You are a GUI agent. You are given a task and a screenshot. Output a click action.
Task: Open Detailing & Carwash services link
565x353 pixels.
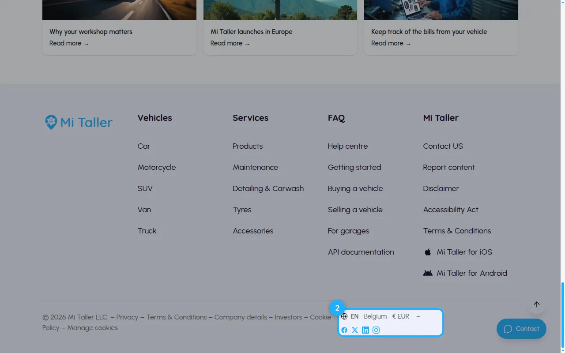pos(268,188)
